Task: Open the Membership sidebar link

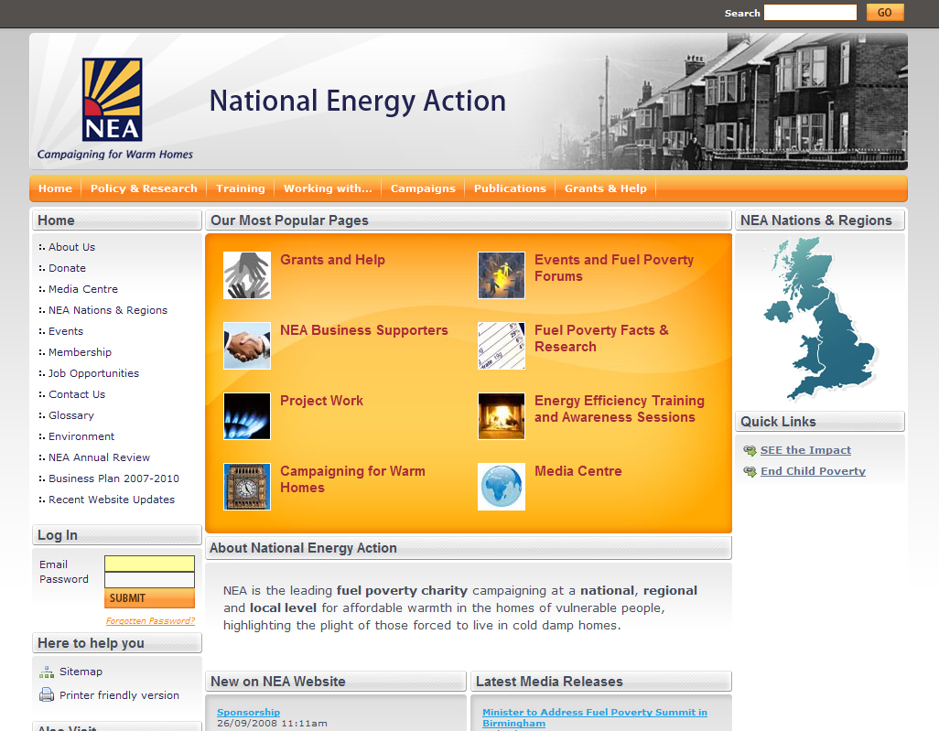Action: point(80,352)
